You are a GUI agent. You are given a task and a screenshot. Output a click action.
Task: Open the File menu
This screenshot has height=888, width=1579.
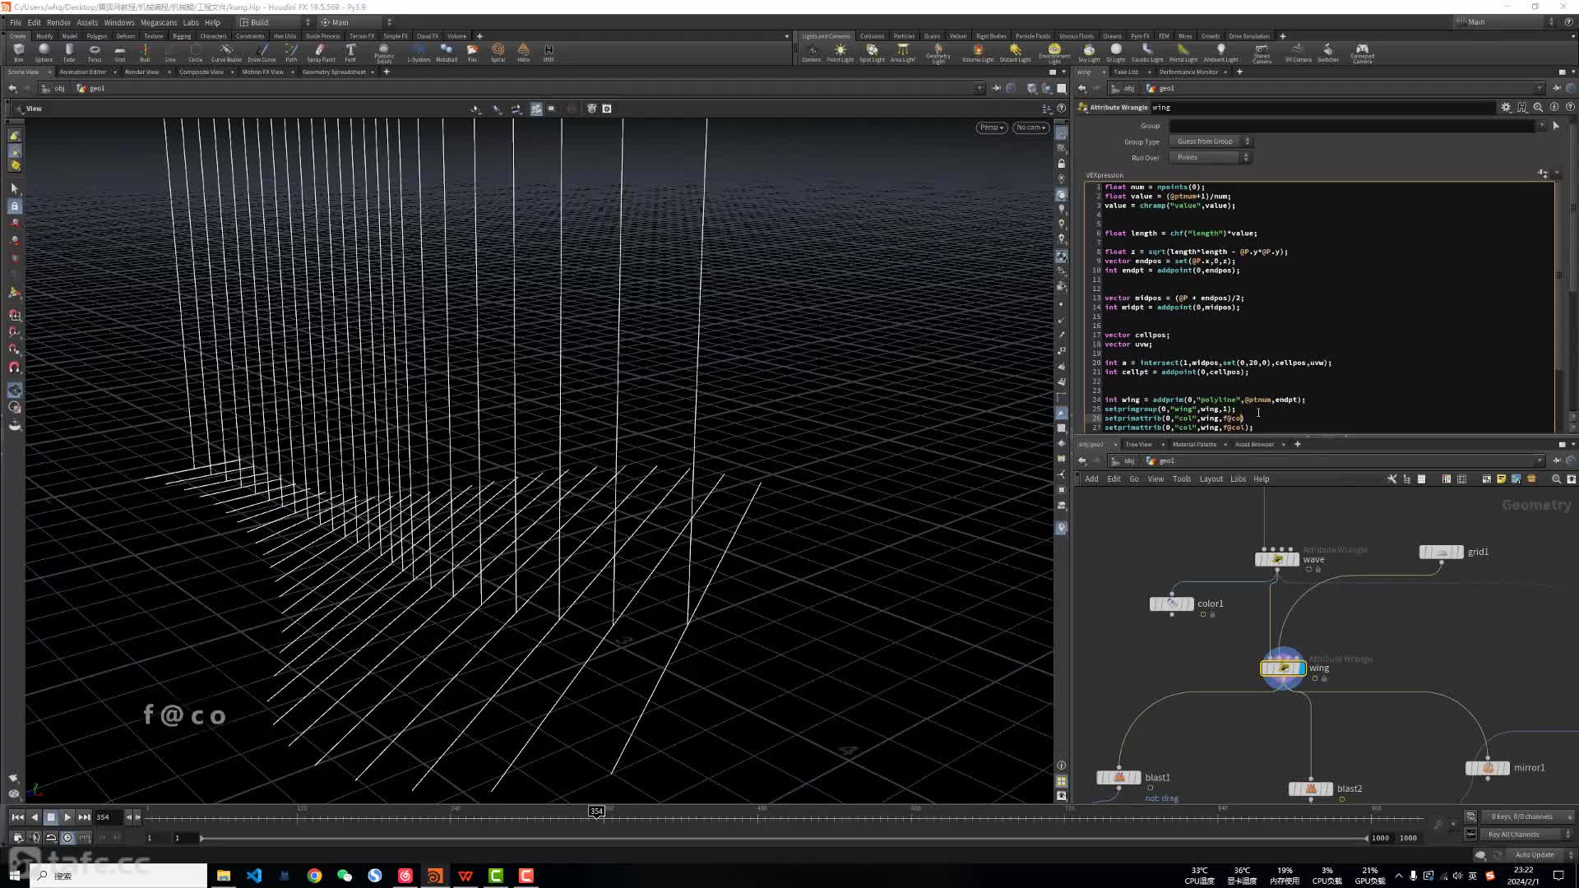(15, 22)
